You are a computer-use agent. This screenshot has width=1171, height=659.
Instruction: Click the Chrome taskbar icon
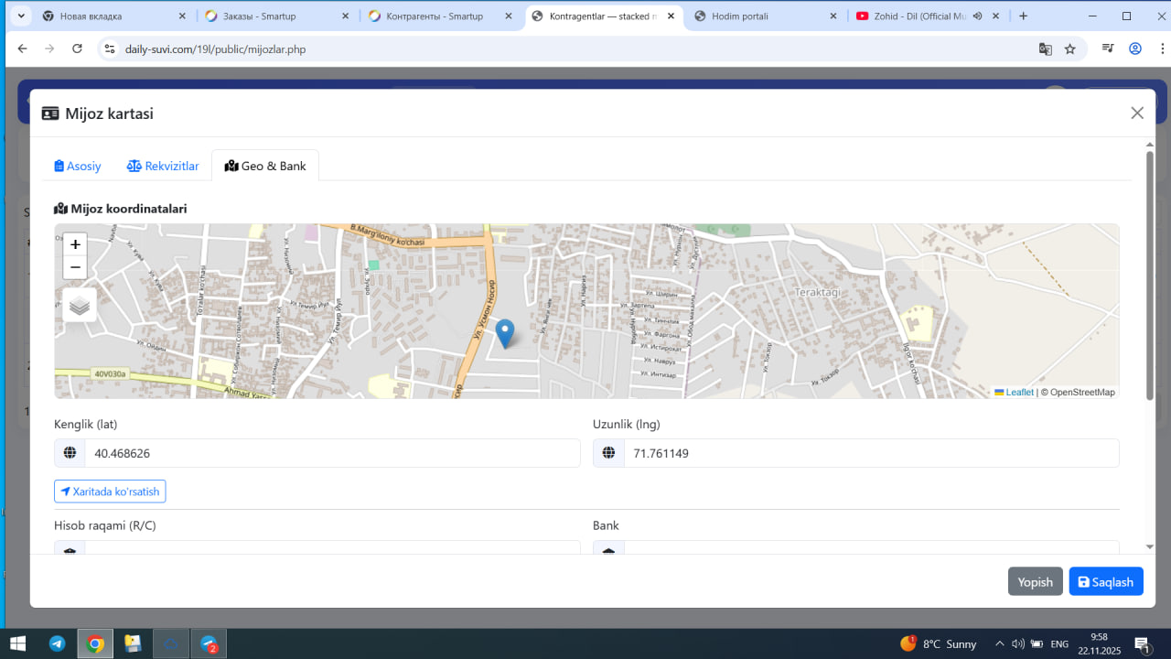(95, 643)
